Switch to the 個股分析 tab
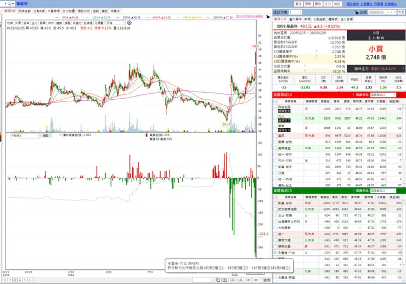This screenshot has height=284, width=406. click(x=83, y=11)
